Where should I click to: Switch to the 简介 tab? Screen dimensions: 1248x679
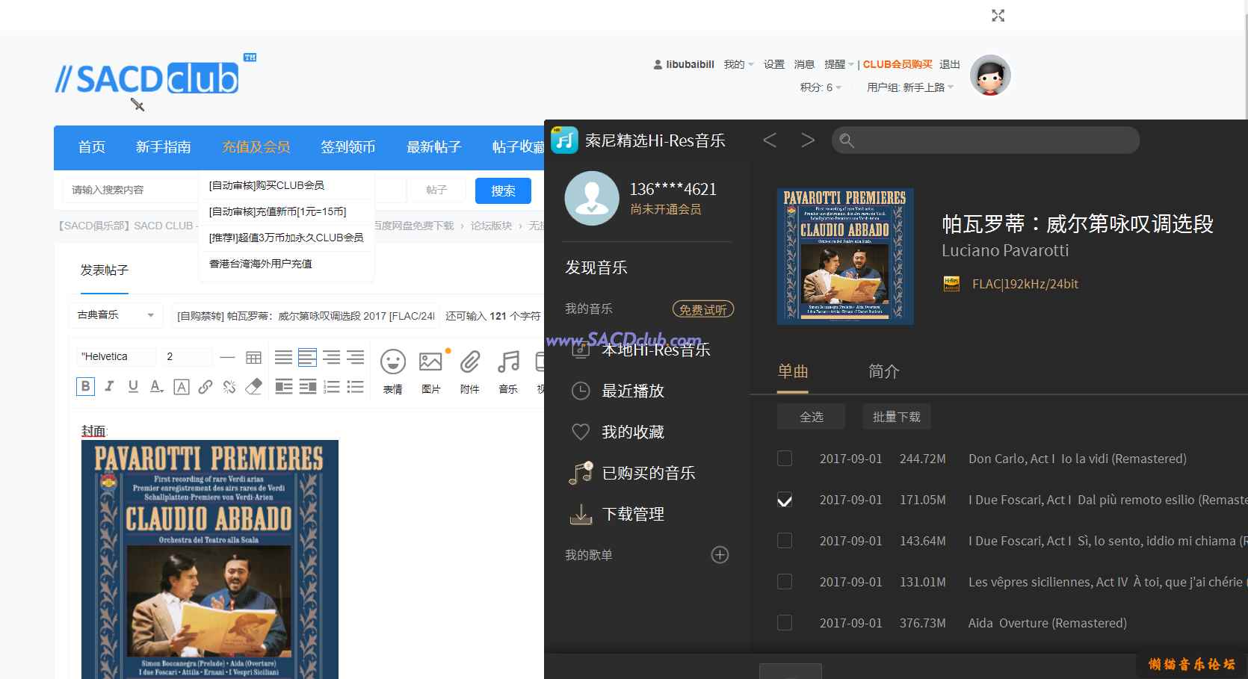(x=883, y=371)
